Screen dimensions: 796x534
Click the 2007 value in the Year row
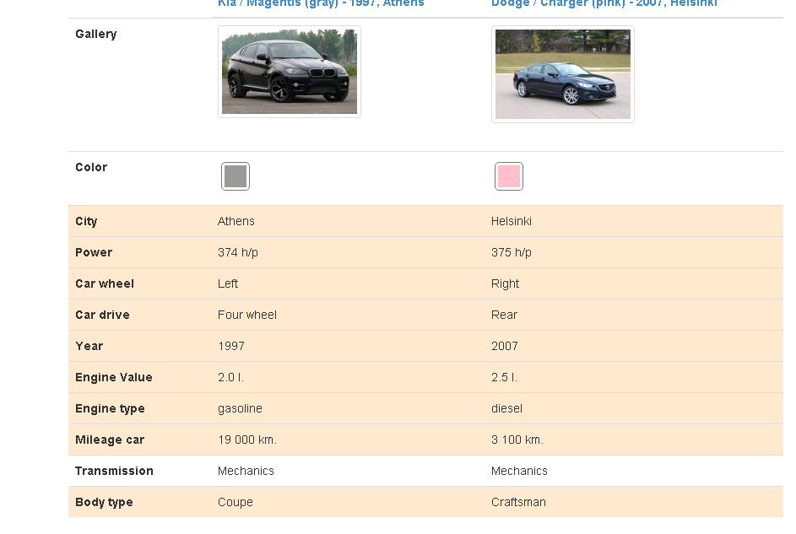coord(505,346)
